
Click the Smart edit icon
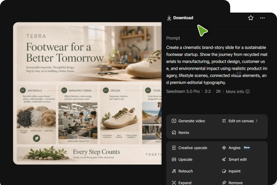pyautogui.click(x=224, y=160)
